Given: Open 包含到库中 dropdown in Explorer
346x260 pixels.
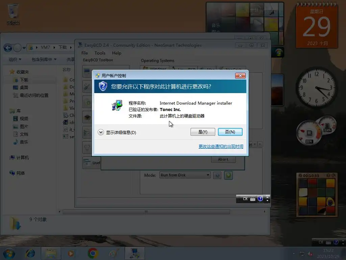Looking at the screenshot, I should [44, 59].
